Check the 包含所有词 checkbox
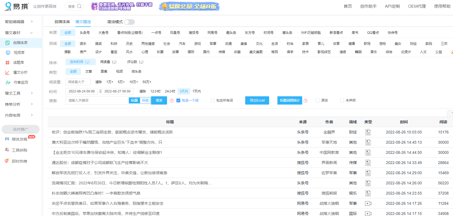453x216 pixels. [x=213, y=100]
